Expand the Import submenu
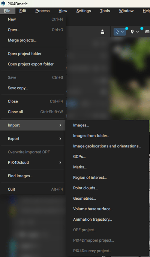 coord(33,125)
